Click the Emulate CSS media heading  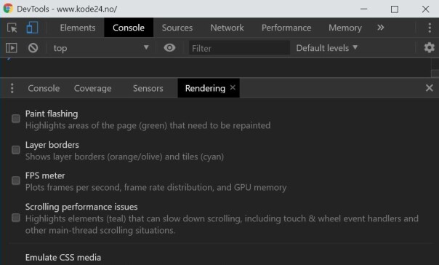[x=63, y=257]
